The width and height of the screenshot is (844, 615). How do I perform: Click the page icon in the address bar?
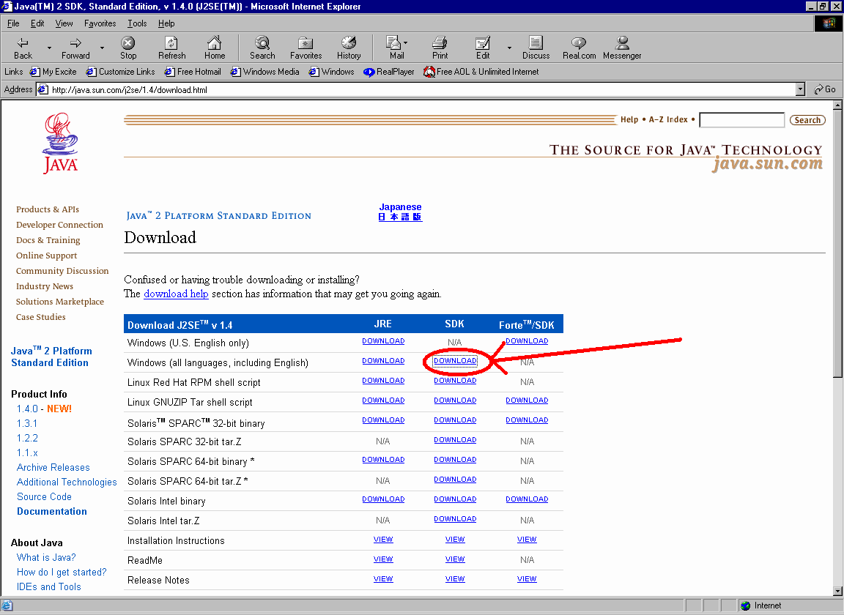[x=42, y=89]
